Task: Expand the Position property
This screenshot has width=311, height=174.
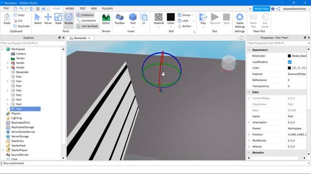Action: (x=249, y=134)
